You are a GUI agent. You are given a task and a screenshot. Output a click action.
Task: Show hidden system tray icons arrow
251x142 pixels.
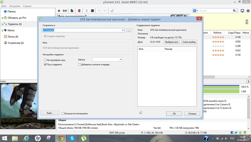click(213, 138)
